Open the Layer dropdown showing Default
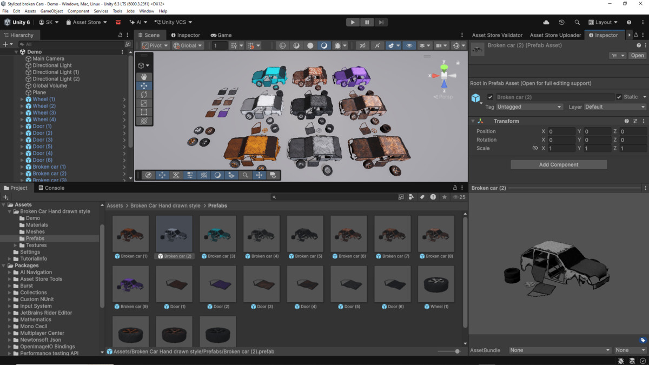The image size is (649, 365). 615,107
